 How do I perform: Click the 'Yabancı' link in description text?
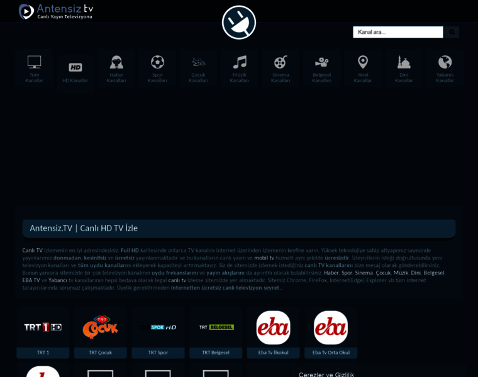coord(58,280)
